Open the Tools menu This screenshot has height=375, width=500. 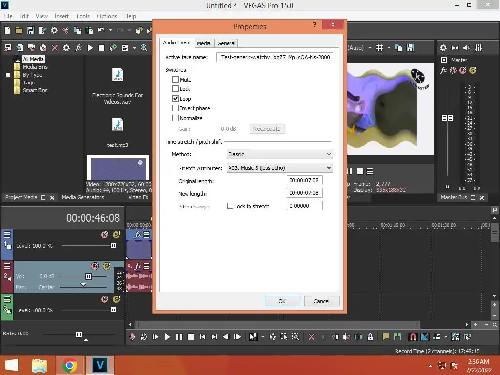coord(83,16)
